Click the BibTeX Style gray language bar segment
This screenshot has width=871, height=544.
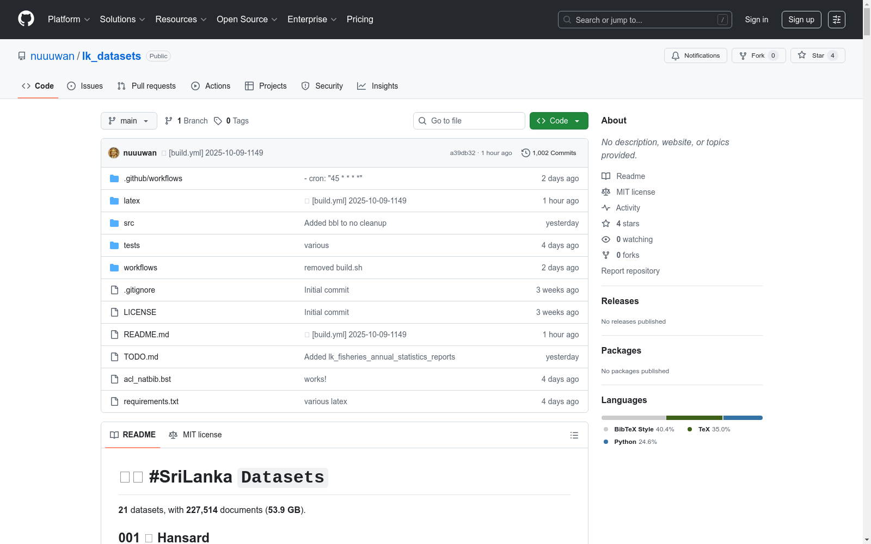[634, 418]
